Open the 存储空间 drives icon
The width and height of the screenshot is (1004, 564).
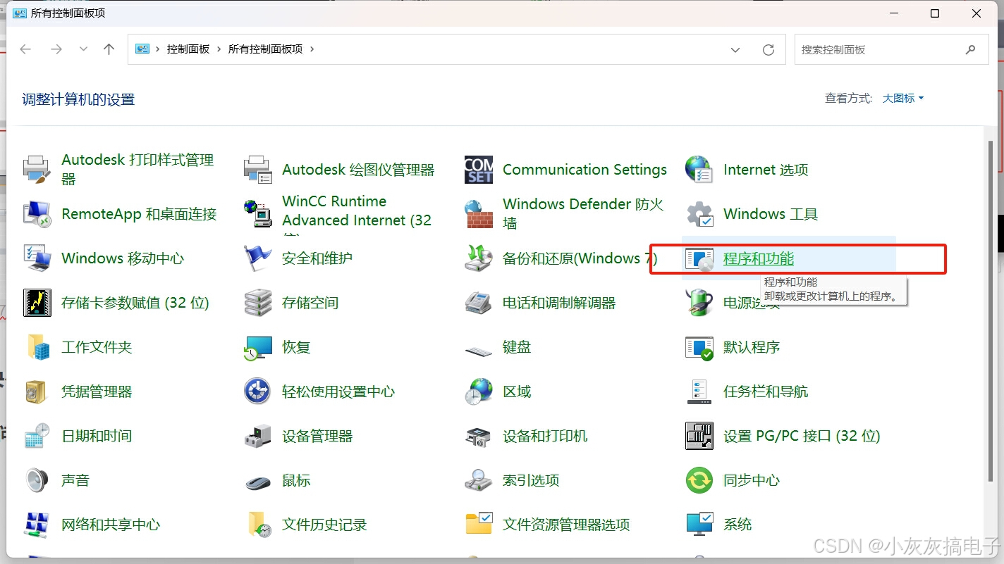(x=257, y=303)
